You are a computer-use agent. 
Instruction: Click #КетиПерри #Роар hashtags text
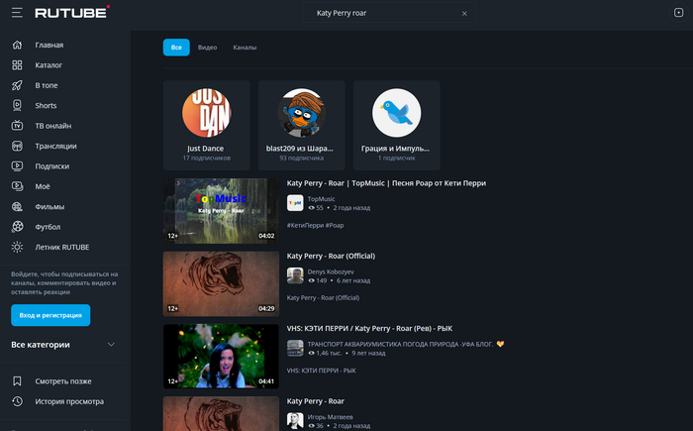point(315,225)
